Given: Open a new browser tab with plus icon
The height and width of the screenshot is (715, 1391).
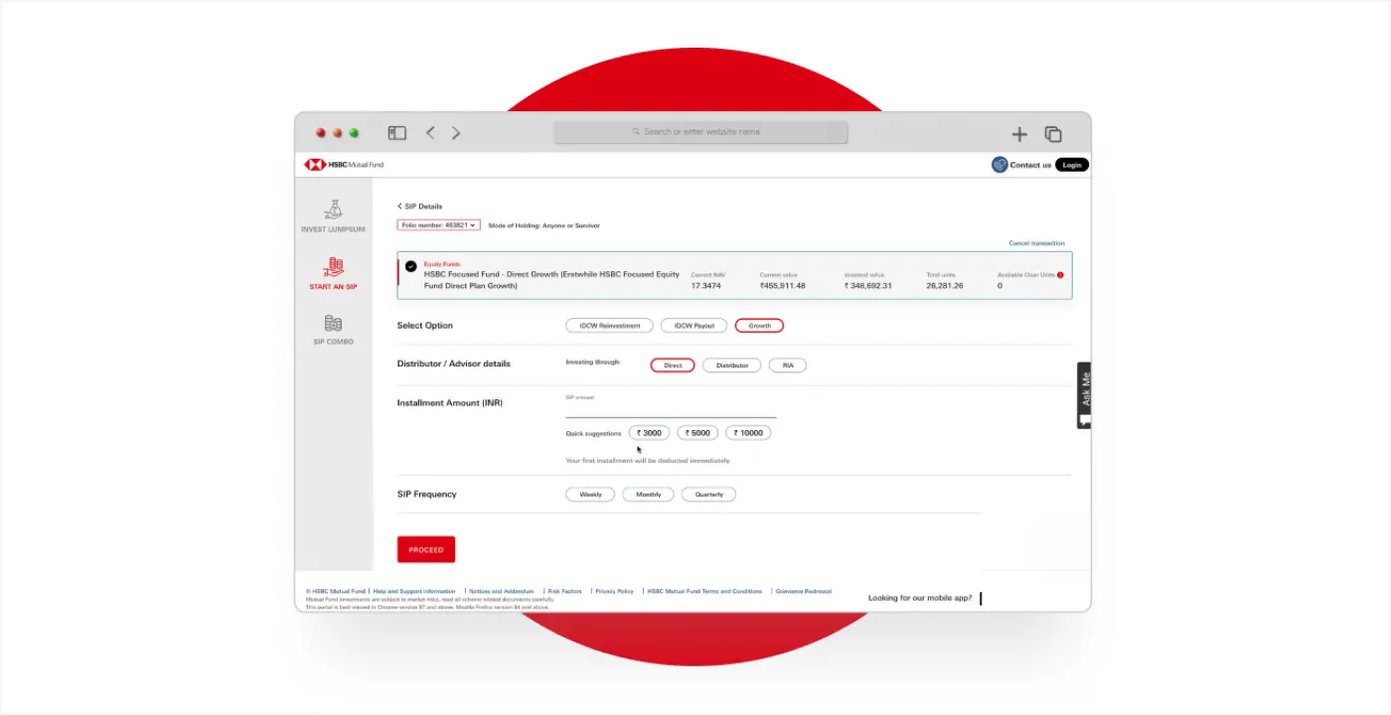Looking at the screenshot, I should coord(1019,134).
